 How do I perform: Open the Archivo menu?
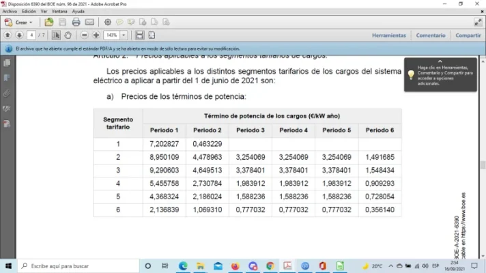pos(10,12)
